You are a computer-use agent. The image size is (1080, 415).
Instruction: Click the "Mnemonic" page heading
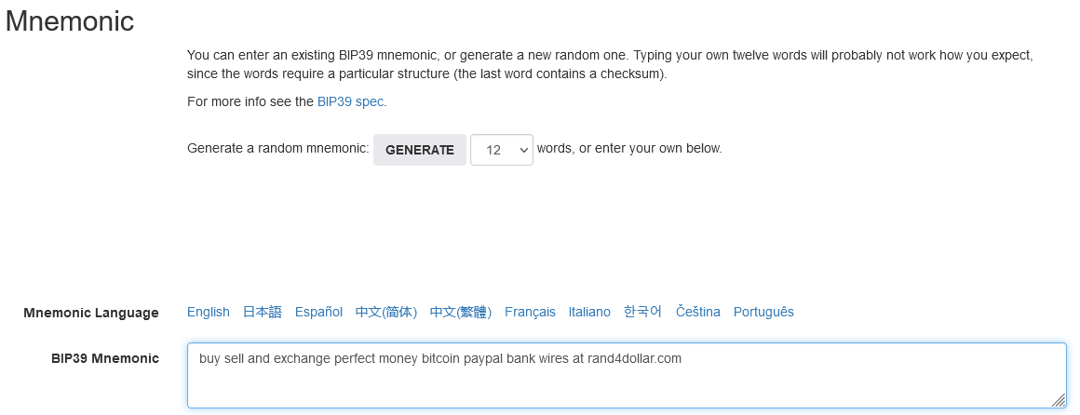[x=70, y=21]
